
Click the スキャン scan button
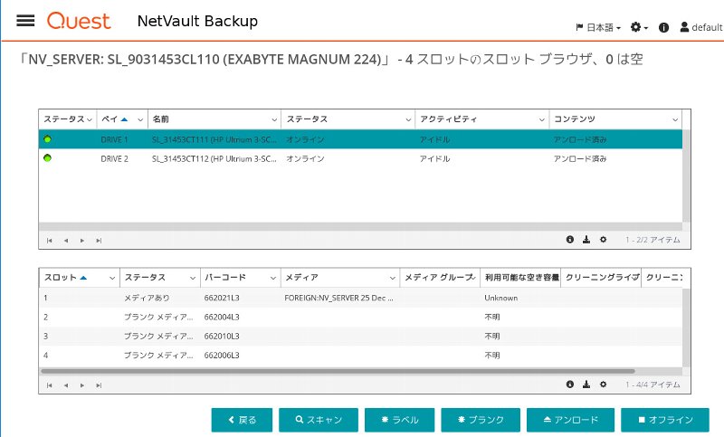pos(319,420)
